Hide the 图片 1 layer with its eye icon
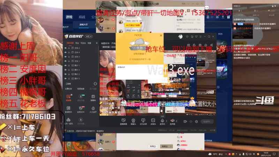The height and width of the screenshot is (157, 279). [x=66, y=66]
